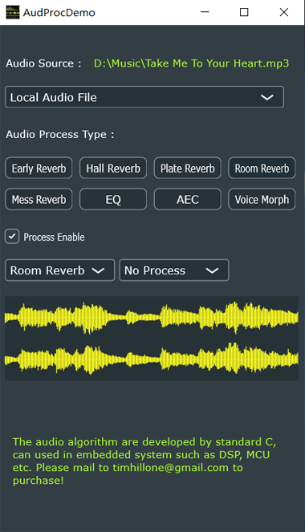Image resolution: width=305 pixels, height=532 pixels.
Task: Click the lower waveform channel display
Action: click(152, 359)
